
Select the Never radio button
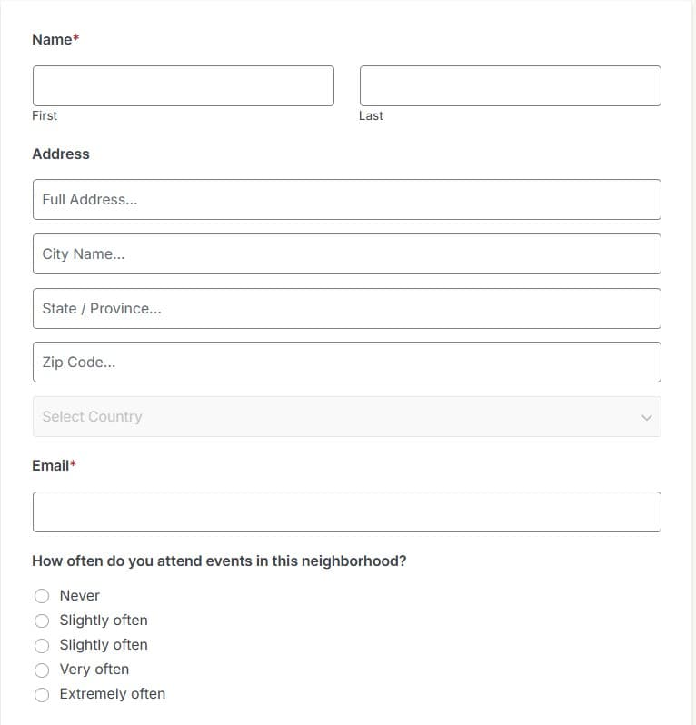pos(42,596)
